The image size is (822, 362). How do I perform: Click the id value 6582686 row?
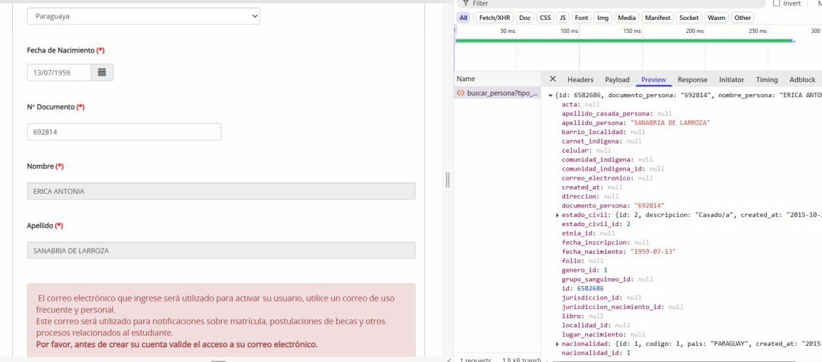point(583,289)
